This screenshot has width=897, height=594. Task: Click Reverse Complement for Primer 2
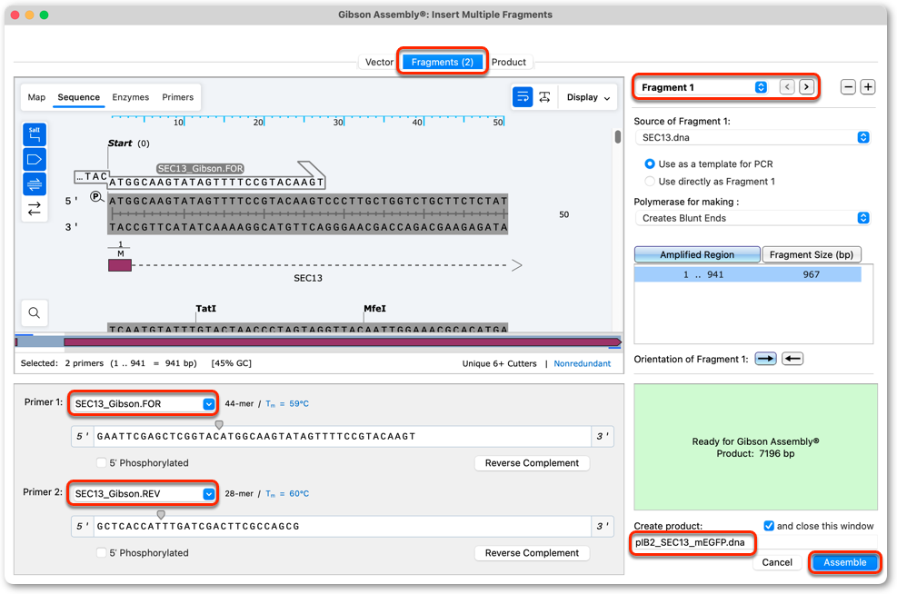coord(532,552)
